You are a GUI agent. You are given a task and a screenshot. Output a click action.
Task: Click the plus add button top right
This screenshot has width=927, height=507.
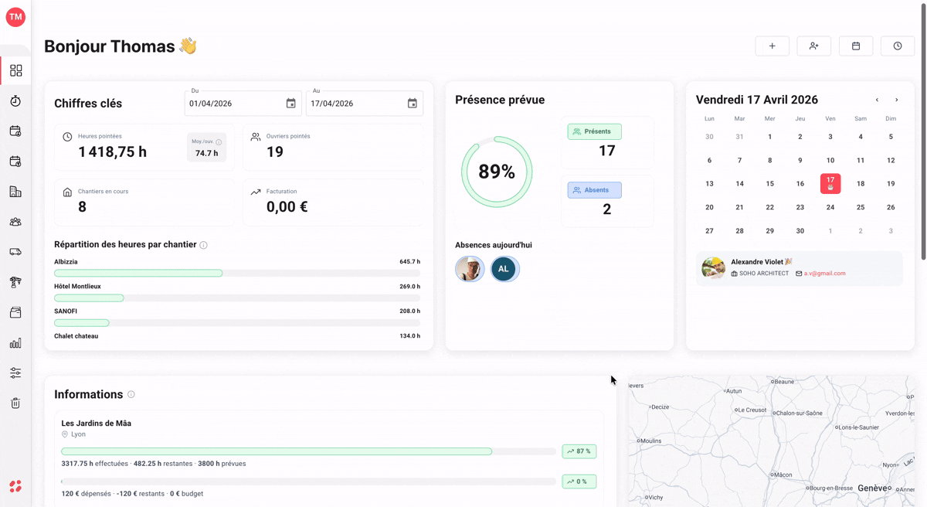(772, 46)
